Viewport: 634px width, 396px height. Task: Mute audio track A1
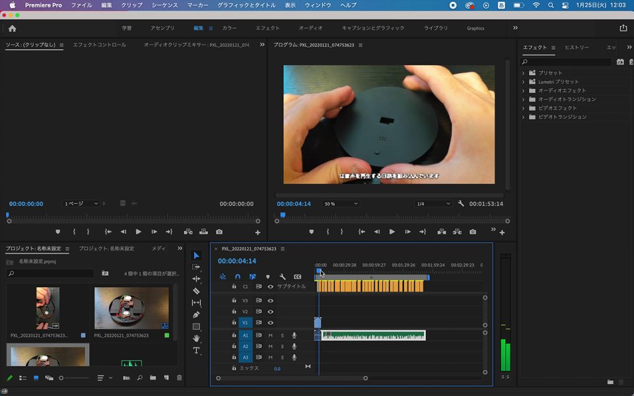[x=270, y=336]
